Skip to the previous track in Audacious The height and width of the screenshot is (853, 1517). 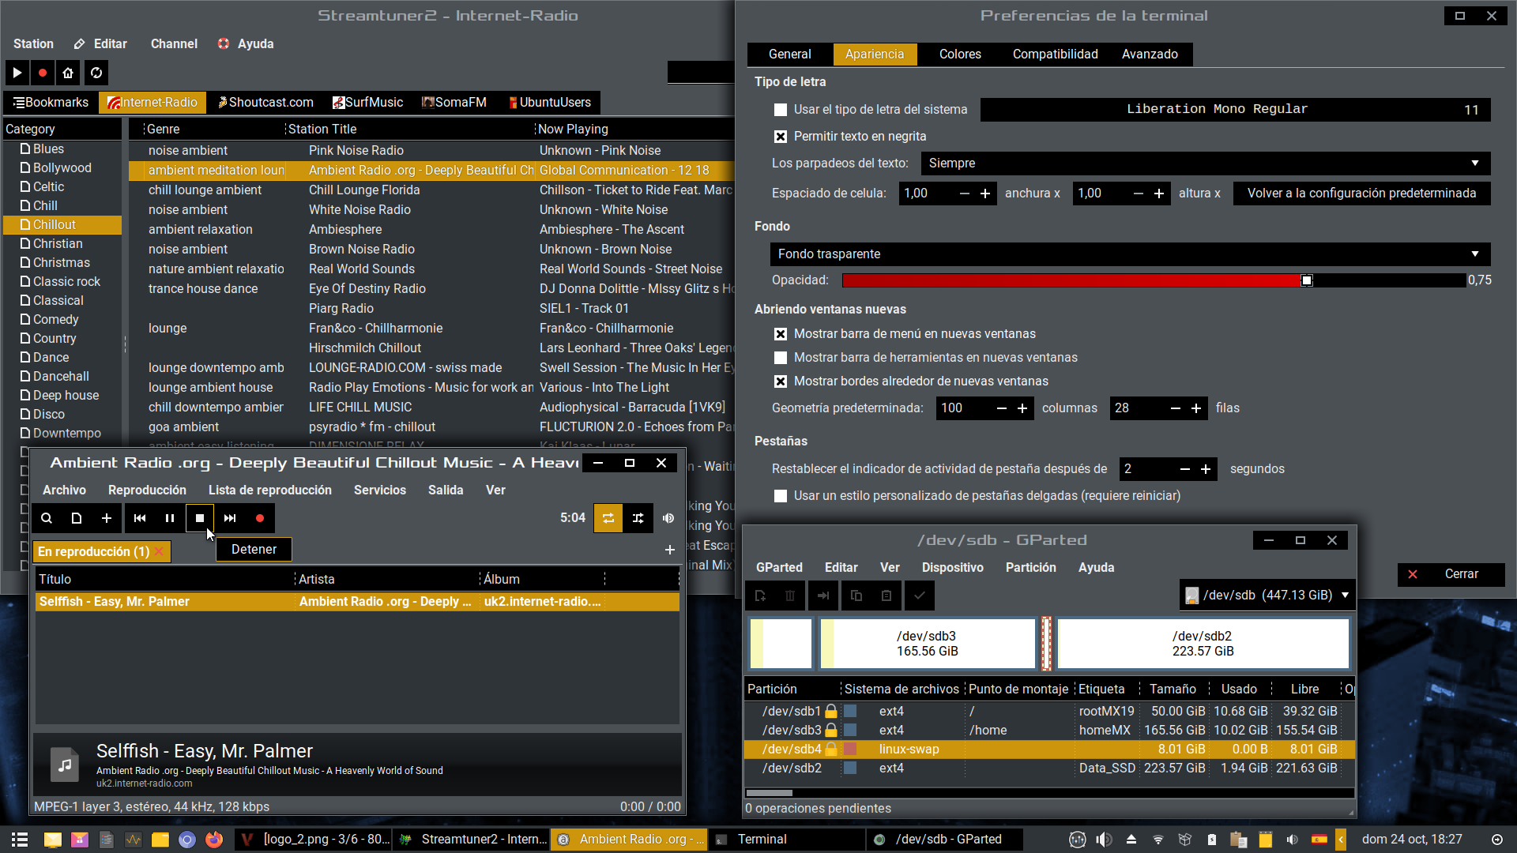(x=140, y=518)
